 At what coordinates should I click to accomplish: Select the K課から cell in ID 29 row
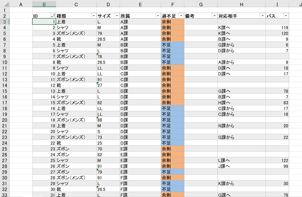click(x=242, y=184)
